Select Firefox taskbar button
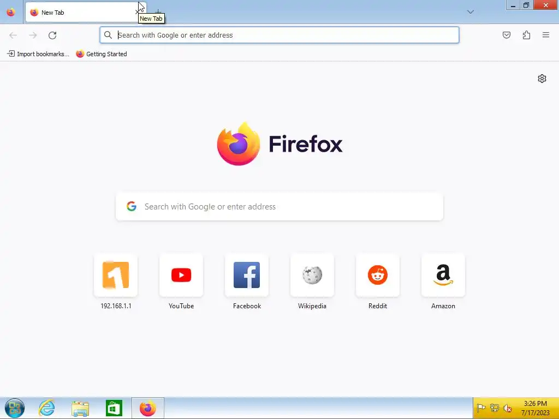Viewport: 559px width, 419px height. coord(147,408)
